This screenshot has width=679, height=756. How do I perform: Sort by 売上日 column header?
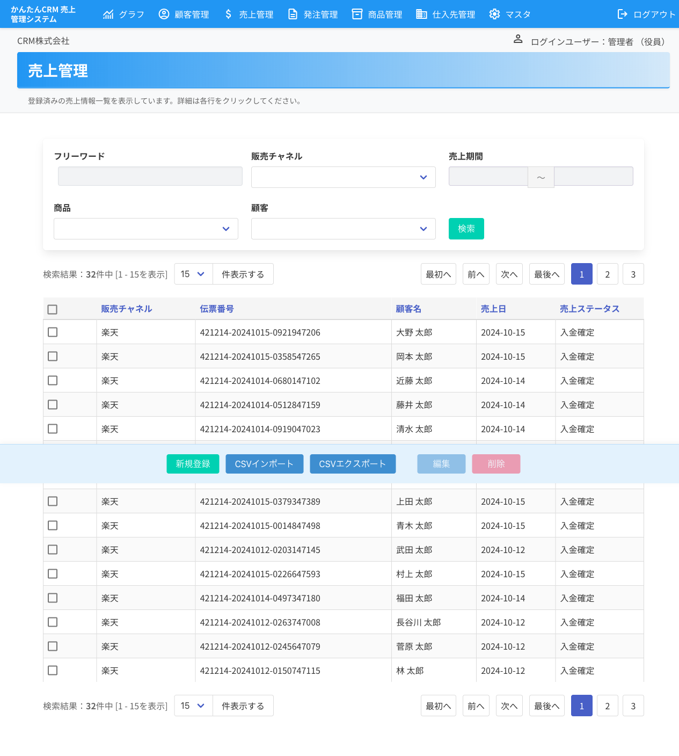[x=493, y=309]
